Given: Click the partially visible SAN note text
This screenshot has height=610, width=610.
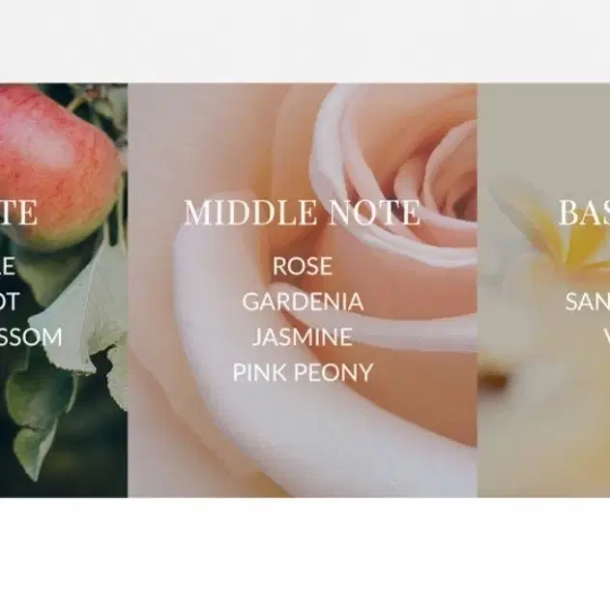Looking at the screenshot, I should (588, 302).
